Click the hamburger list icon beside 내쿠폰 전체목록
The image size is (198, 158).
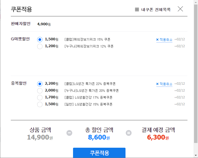click(137, 9)
